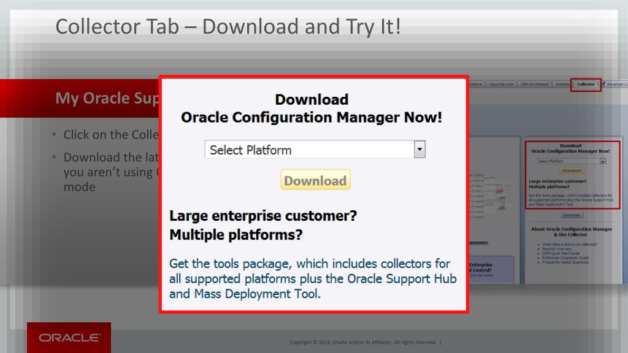Click the large 'Oracle Configuration Manager Now!' heading in the callout
This screenshot has height=353, width=628.
tap(312, 117)
